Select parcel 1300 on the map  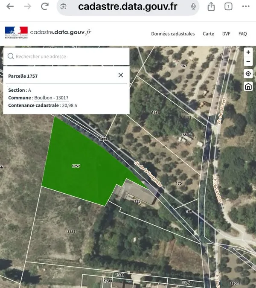click(119, 275)
